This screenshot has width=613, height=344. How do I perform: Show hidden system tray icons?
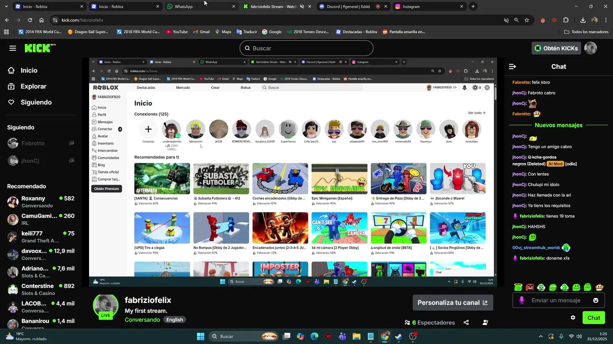(x=541, y=336)
